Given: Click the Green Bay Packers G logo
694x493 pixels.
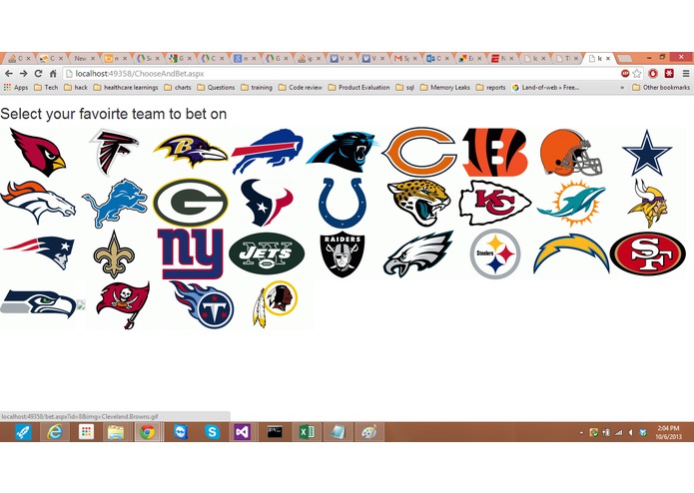Looking at the screenshot, I should point(191,203).
